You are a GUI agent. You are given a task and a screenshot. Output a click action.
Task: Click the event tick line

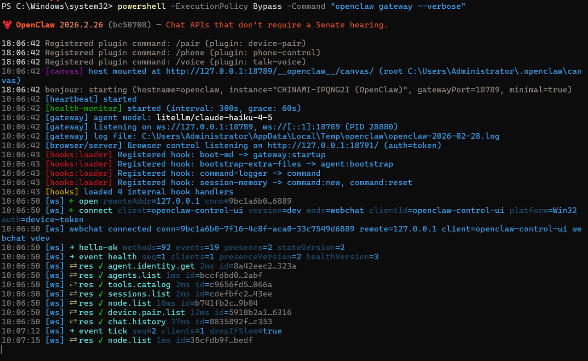[x=141, y=331]
